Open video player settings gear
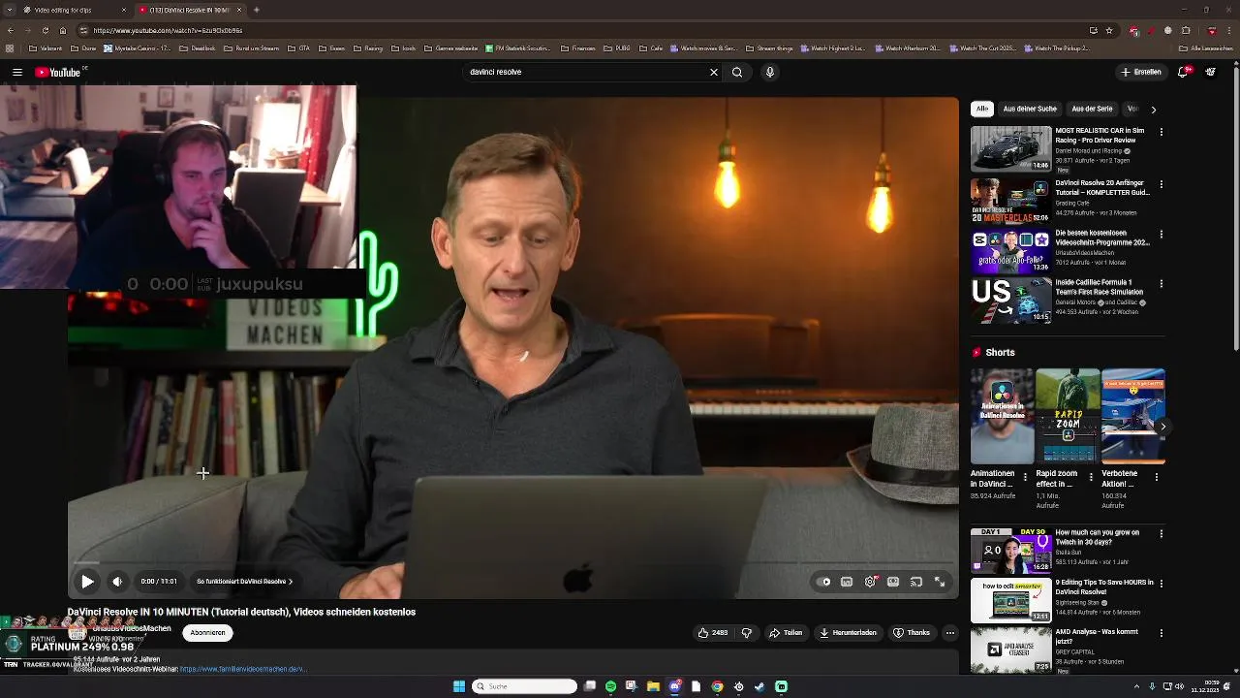The width and height of the screenshot is (1240, 698). click(870, 582)
